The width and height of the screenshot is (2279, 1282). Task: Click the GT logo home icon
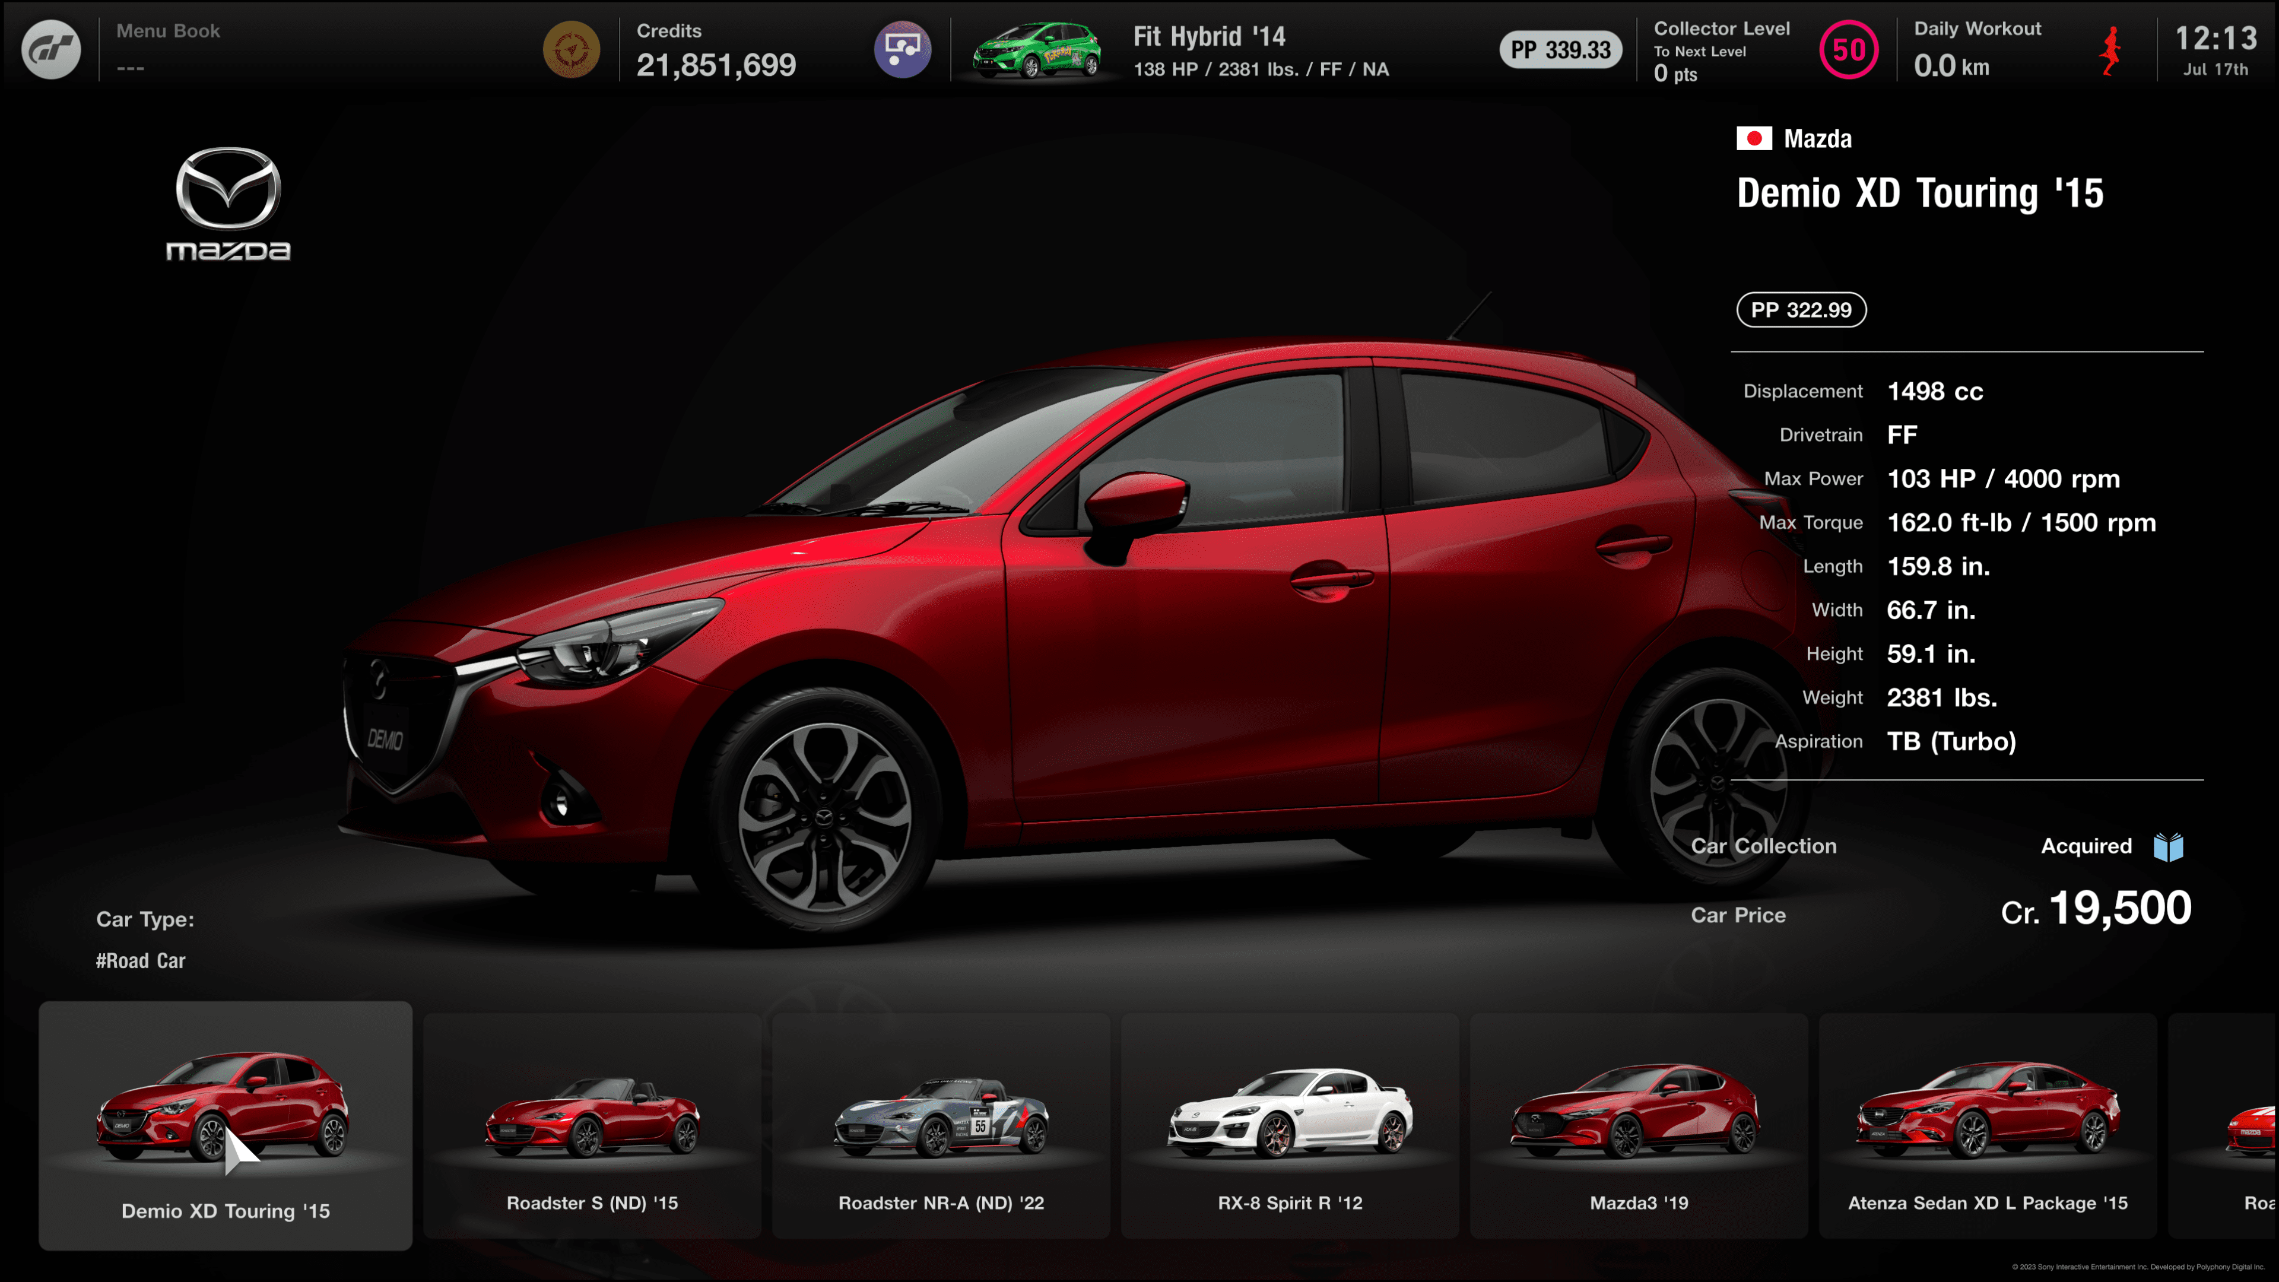pos(50,49)
